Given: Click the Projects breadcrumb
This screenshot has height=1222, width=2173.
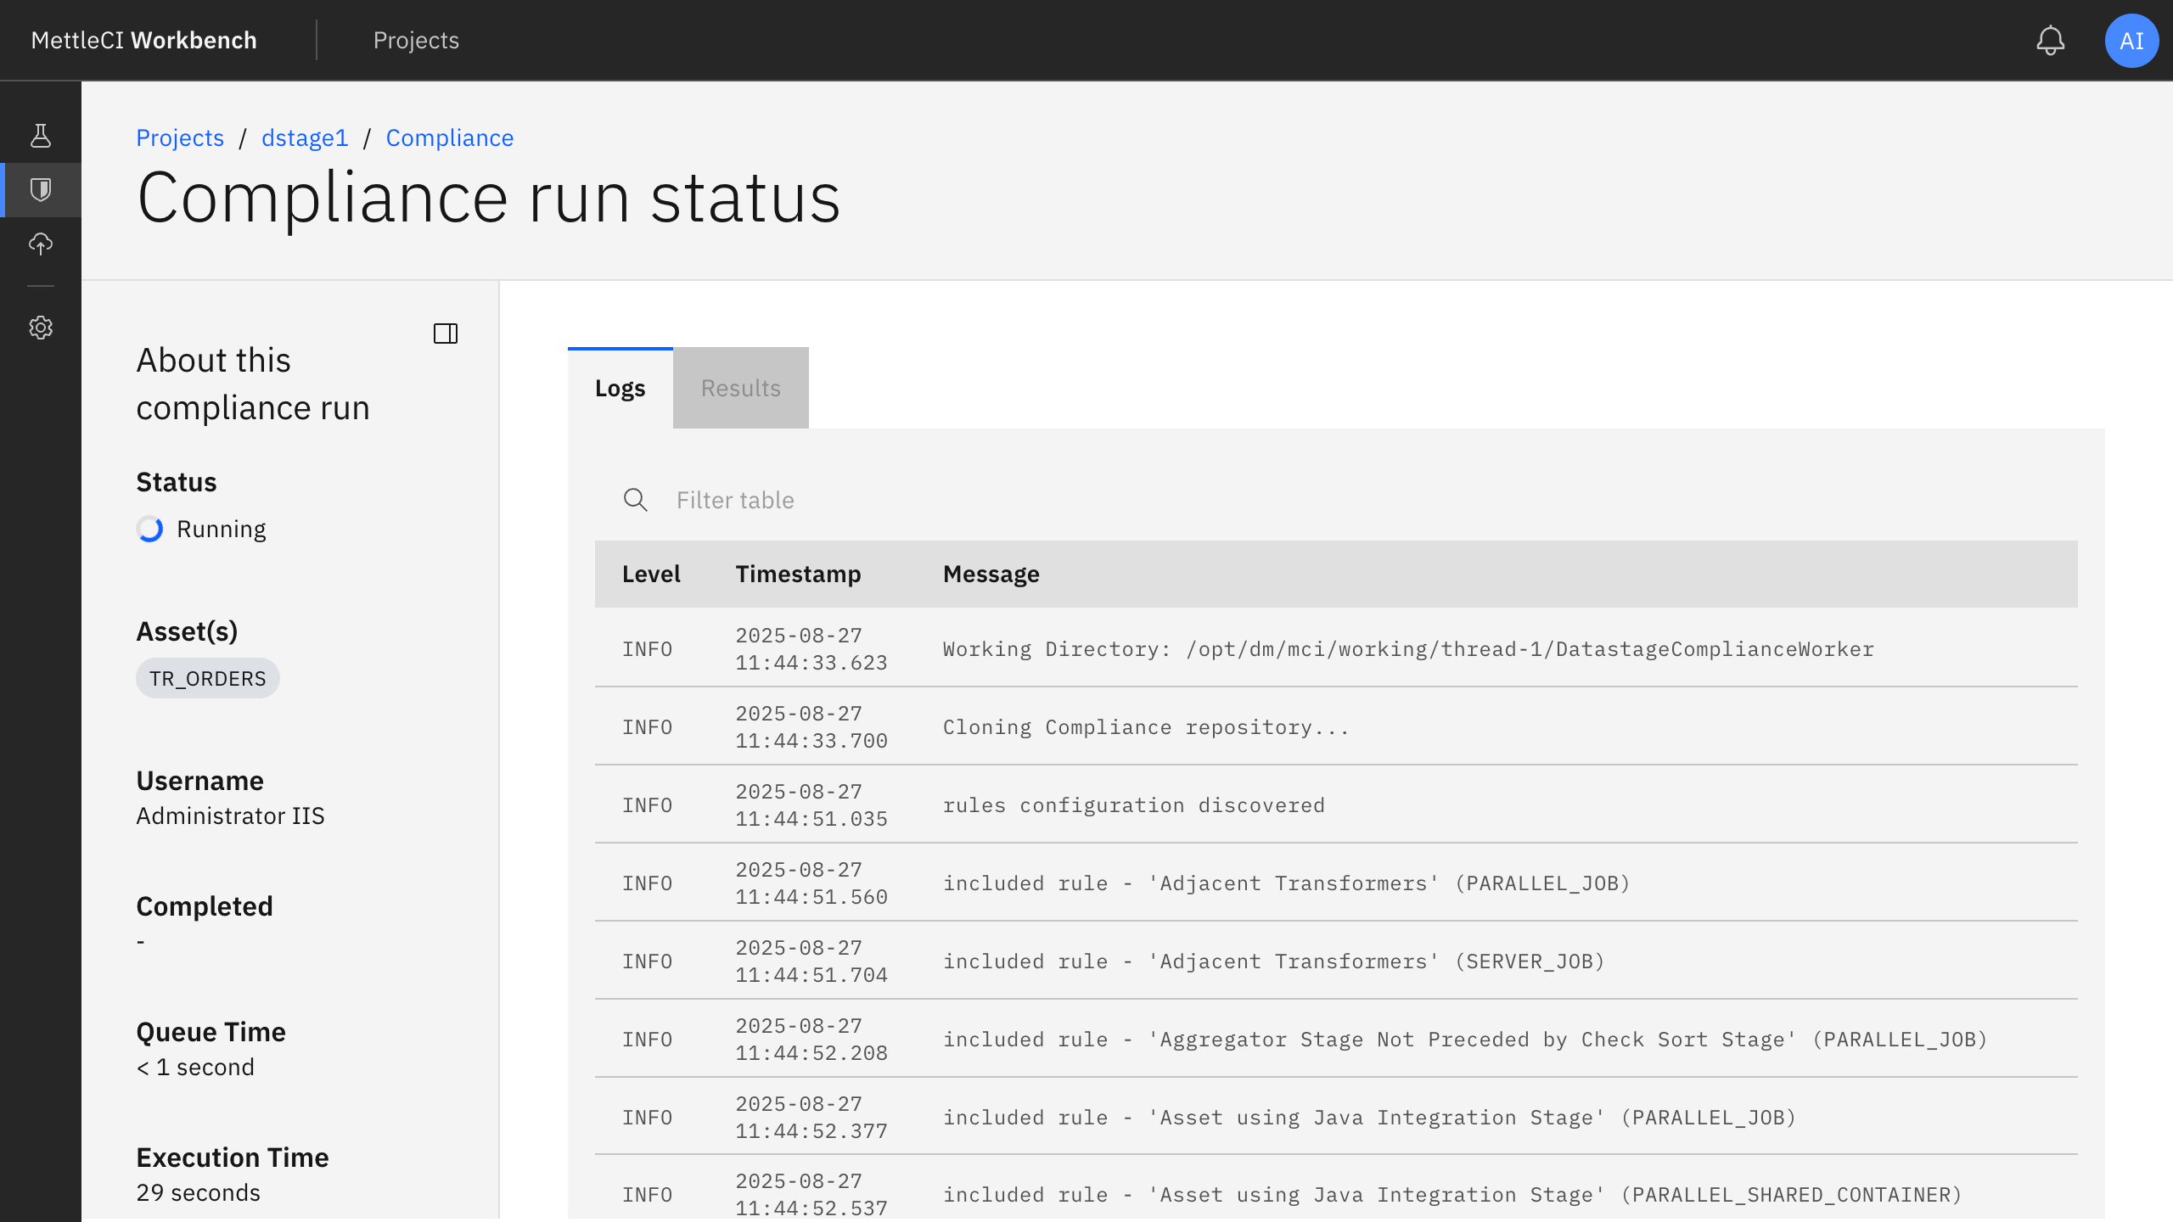Looking at the screenshot, I should click(x=180, y=137).
